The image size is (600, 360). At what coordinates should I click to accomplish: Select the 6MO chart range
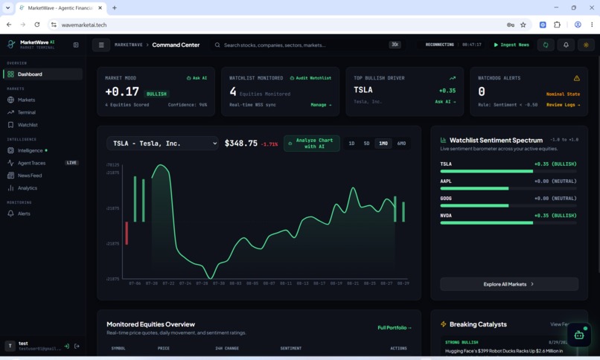[x=401, y=144]
